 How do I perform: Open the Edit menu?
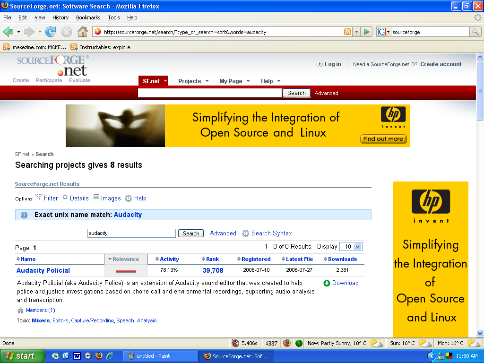tap(23, 17)
